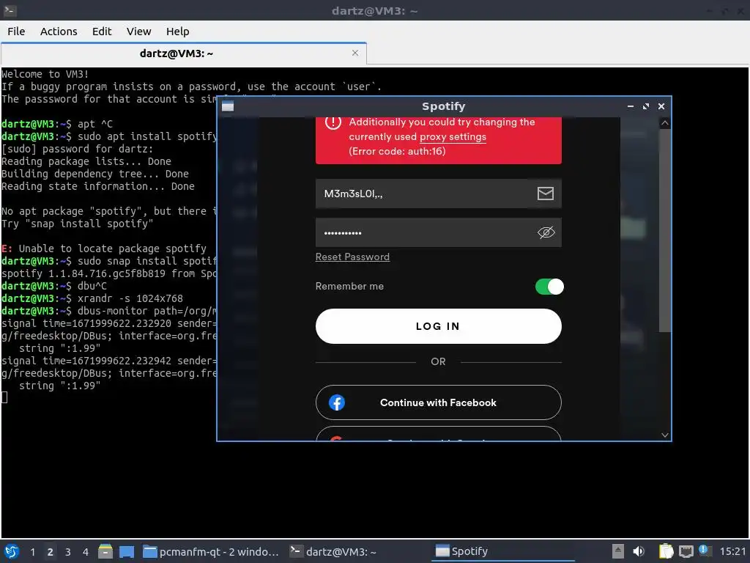This screenshot has width=750, height=563.
Task: Open the update notification tray icon
Action: 705,551
